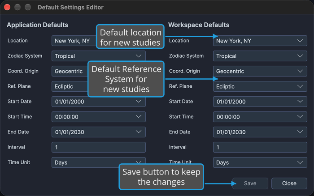Open the Workspace Defaults Start Date picker
Screen dimensions: 314x196
[260, 102]
